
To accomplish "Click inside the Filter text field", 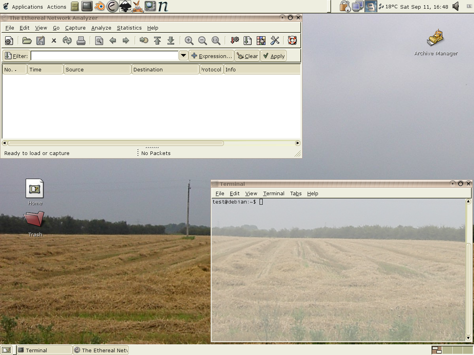I will tap(105, 56).
